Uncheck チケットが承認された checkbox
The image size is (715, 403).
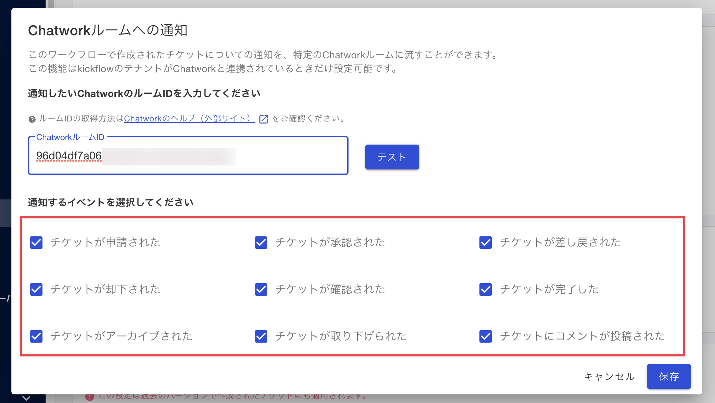coord(261,243)
